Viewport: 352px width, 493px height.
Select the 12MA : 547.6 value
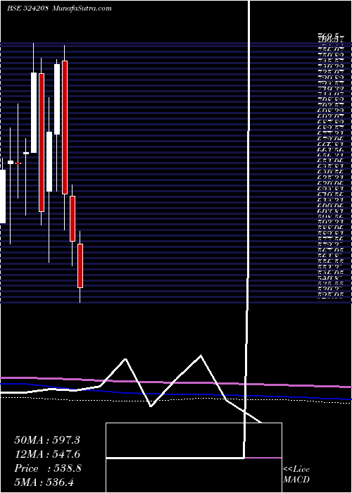tap(47, 454)
